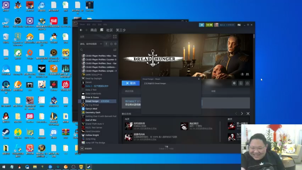Open friends-who-play icon on hero banner

point(247,74)
